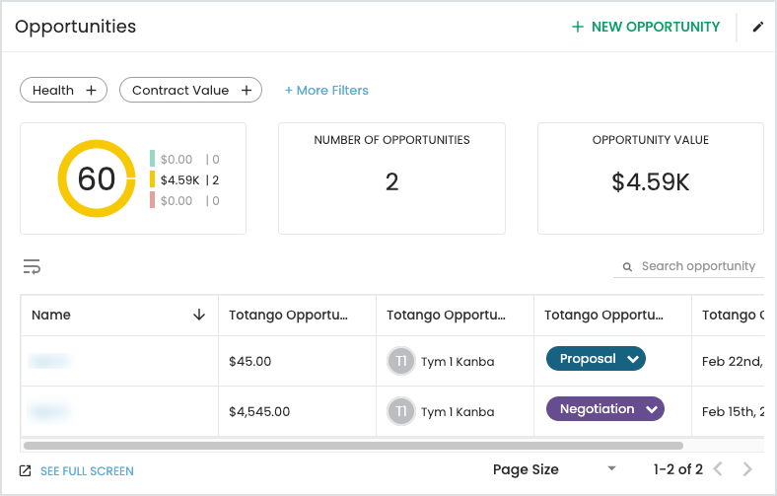Click Tym 1 Kanba avatar in $4,545.00 row
Image resolution: width=777 pixels, height=496 pixels.
pyautogui.click(x=401, y=411)
